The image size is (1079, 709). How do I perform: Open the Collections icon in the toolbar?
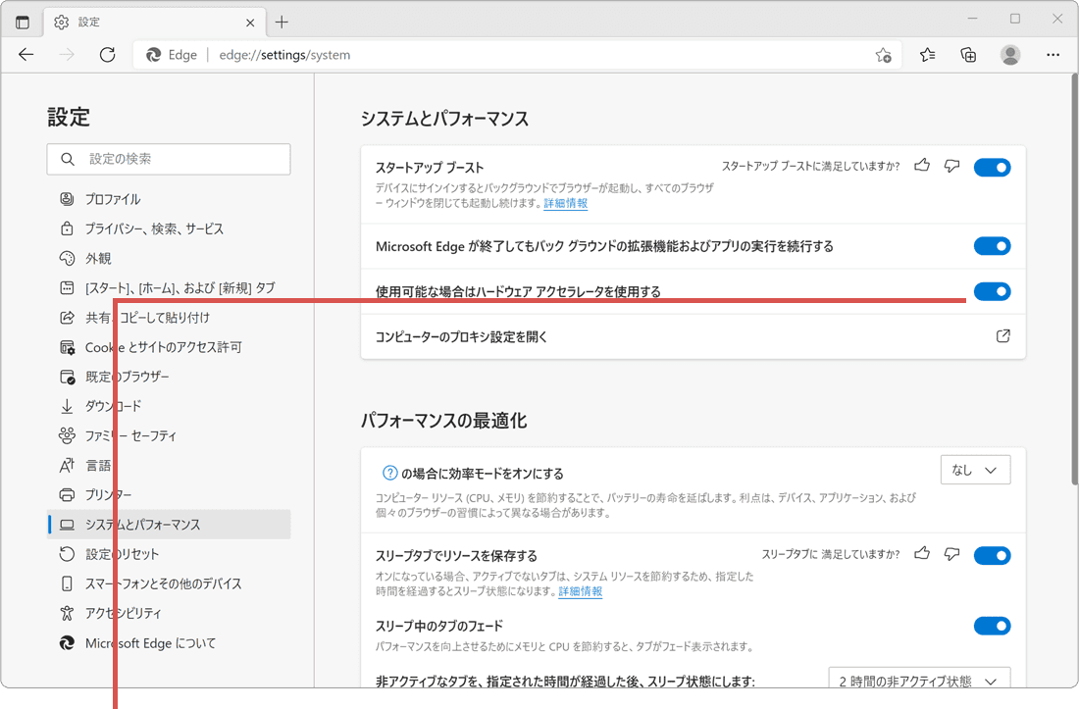click(x=968, y=55)
